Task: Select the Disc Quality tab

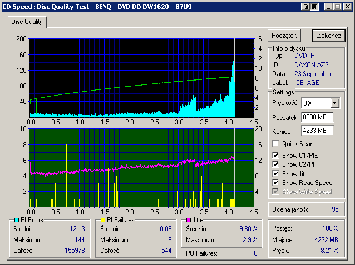Action: 27,22
